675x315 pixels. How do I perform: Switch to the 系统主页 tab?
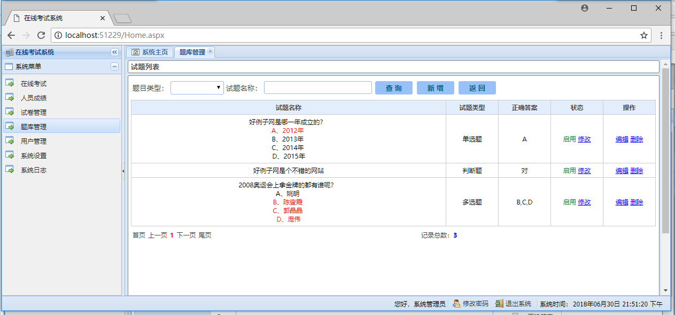150,52
